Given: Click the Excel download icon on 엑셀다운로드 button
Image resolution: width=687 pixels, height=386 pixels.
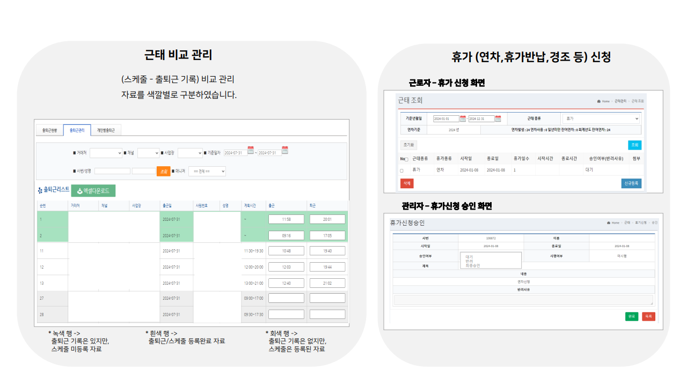Looking at the screenshot, I should 80,190.
